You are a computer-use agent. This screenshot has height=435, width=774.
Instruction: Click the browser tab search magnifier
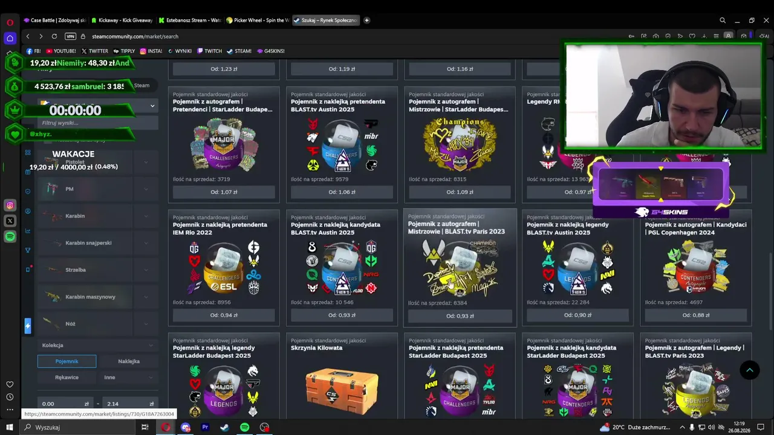723,20
